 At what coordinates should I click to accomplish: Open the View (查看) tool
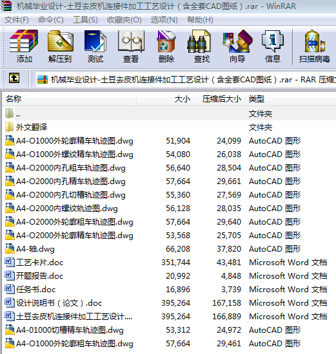(131, 46)
